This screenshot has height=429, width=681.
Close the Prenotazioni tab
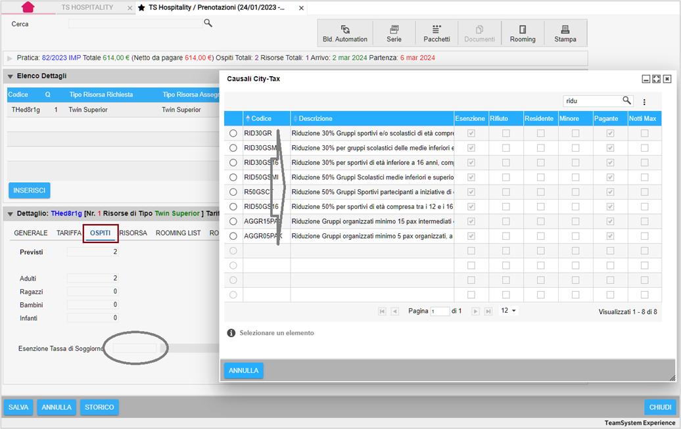[302, 8]
